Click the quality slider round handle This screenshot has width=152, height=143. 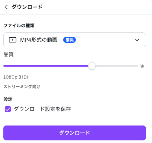92,66
